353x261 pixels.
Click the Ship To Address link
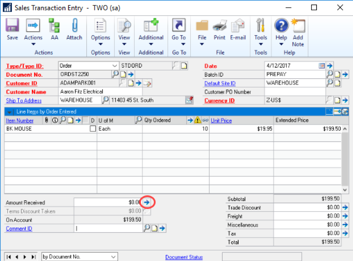point(24,100)
